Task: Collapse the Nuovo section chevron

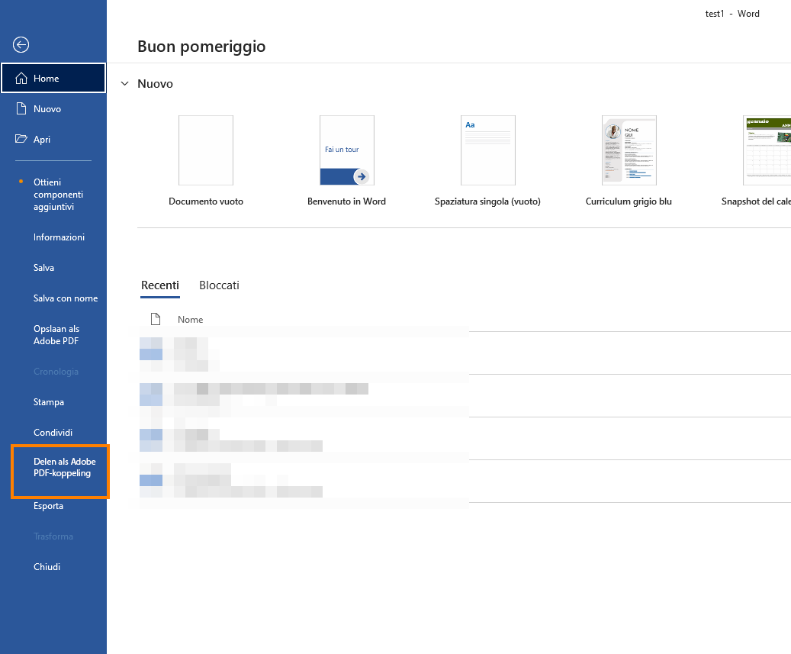Action: (124, 84)
